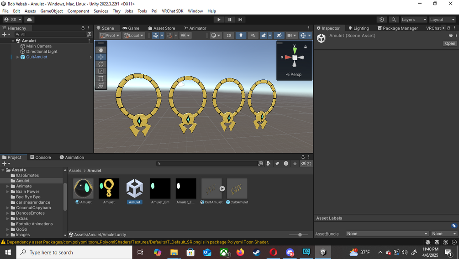Image resolution: width=459 pixels, height=259 pixels.
Task: Switch to the Animator tab
Action: point(195,28)
